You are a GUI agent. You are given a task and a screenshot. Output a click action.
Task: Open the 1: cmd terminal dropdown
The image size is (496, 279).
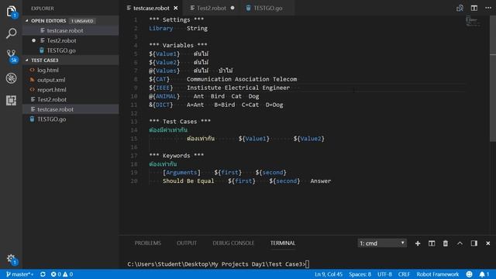click(382, 243)
